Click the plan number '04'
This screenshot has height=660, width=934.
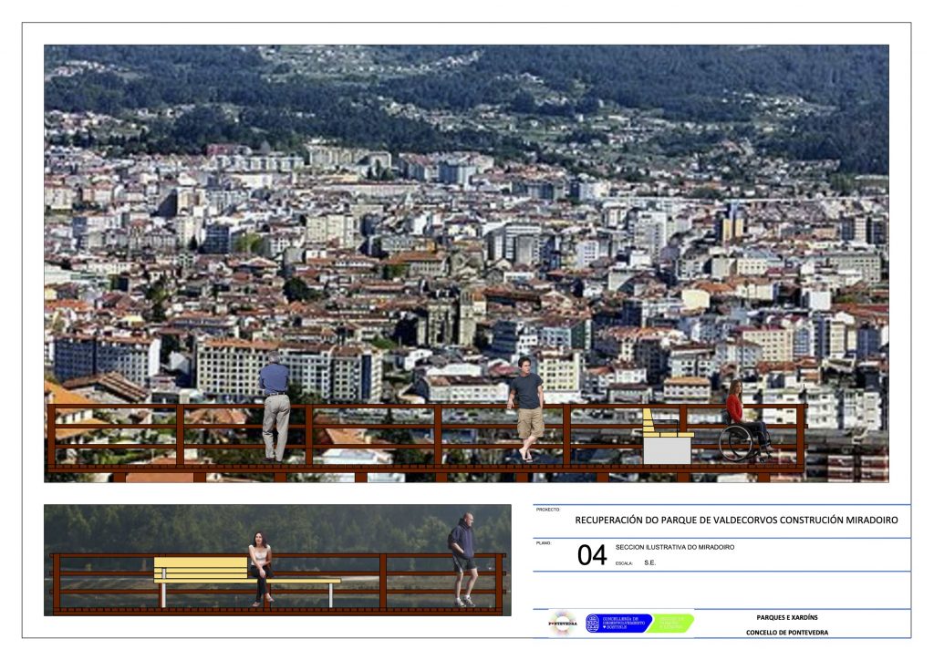pos(591,555)
